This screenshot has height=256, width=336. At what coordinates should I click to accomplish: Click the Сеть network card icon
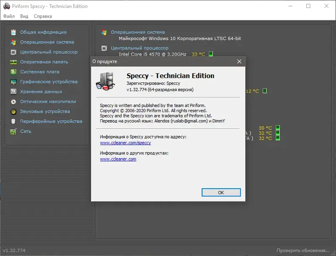(13, 131)
